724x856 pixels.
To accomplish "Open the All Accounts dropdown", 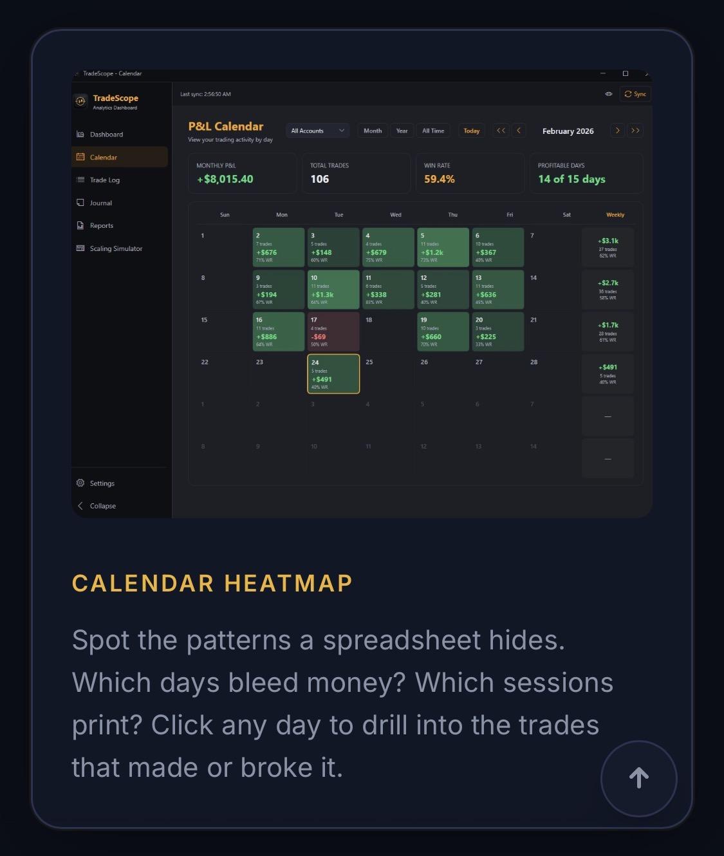I will [x=317, y=131].
